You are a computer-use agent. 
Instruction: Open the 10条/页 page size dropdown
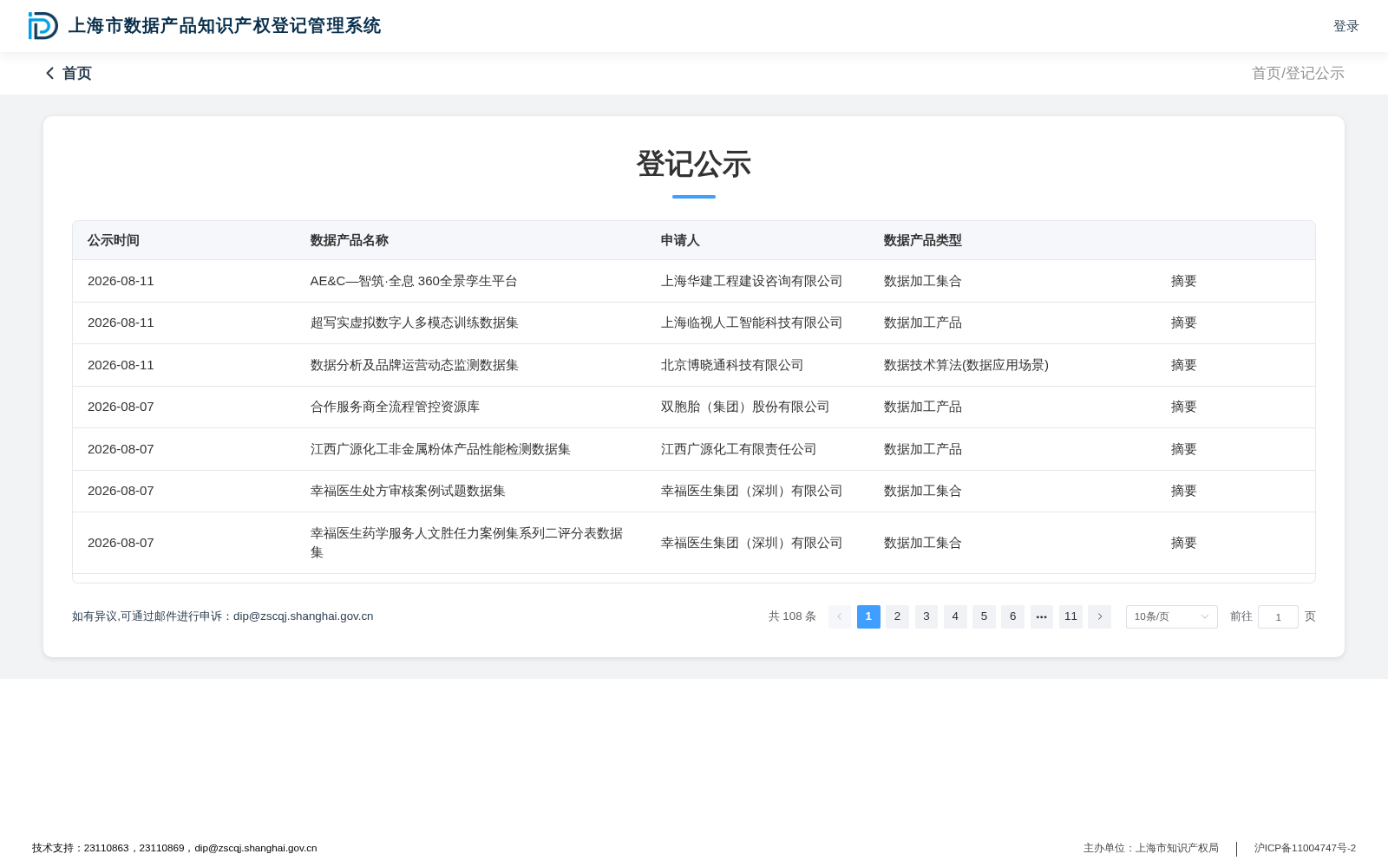tap(1171, 616)
